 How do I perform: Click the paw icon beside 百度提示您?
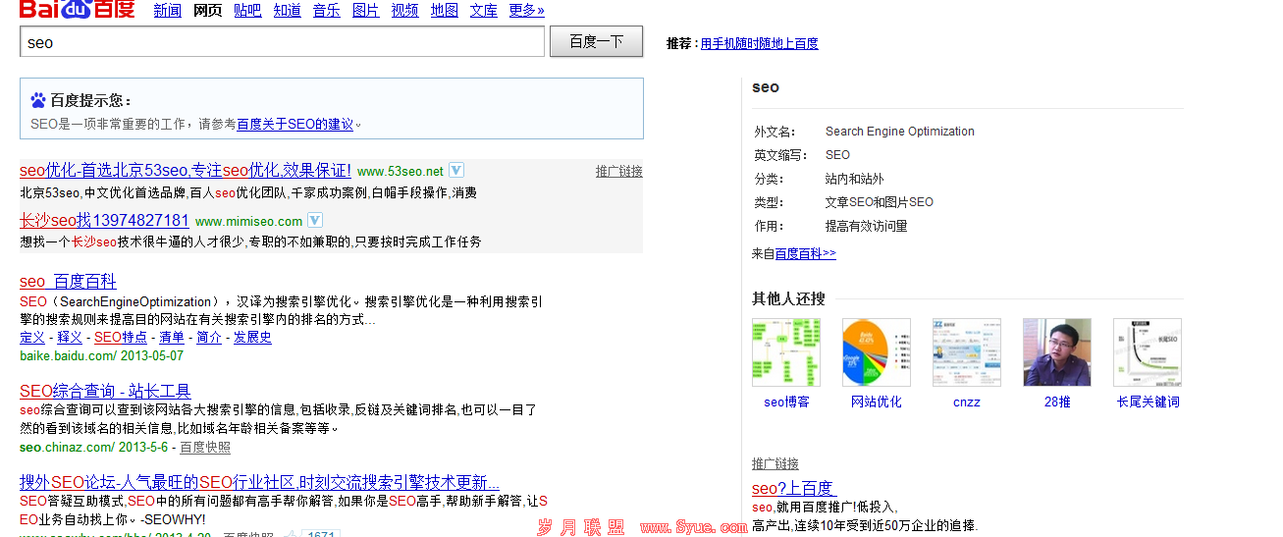coord(38,100)
